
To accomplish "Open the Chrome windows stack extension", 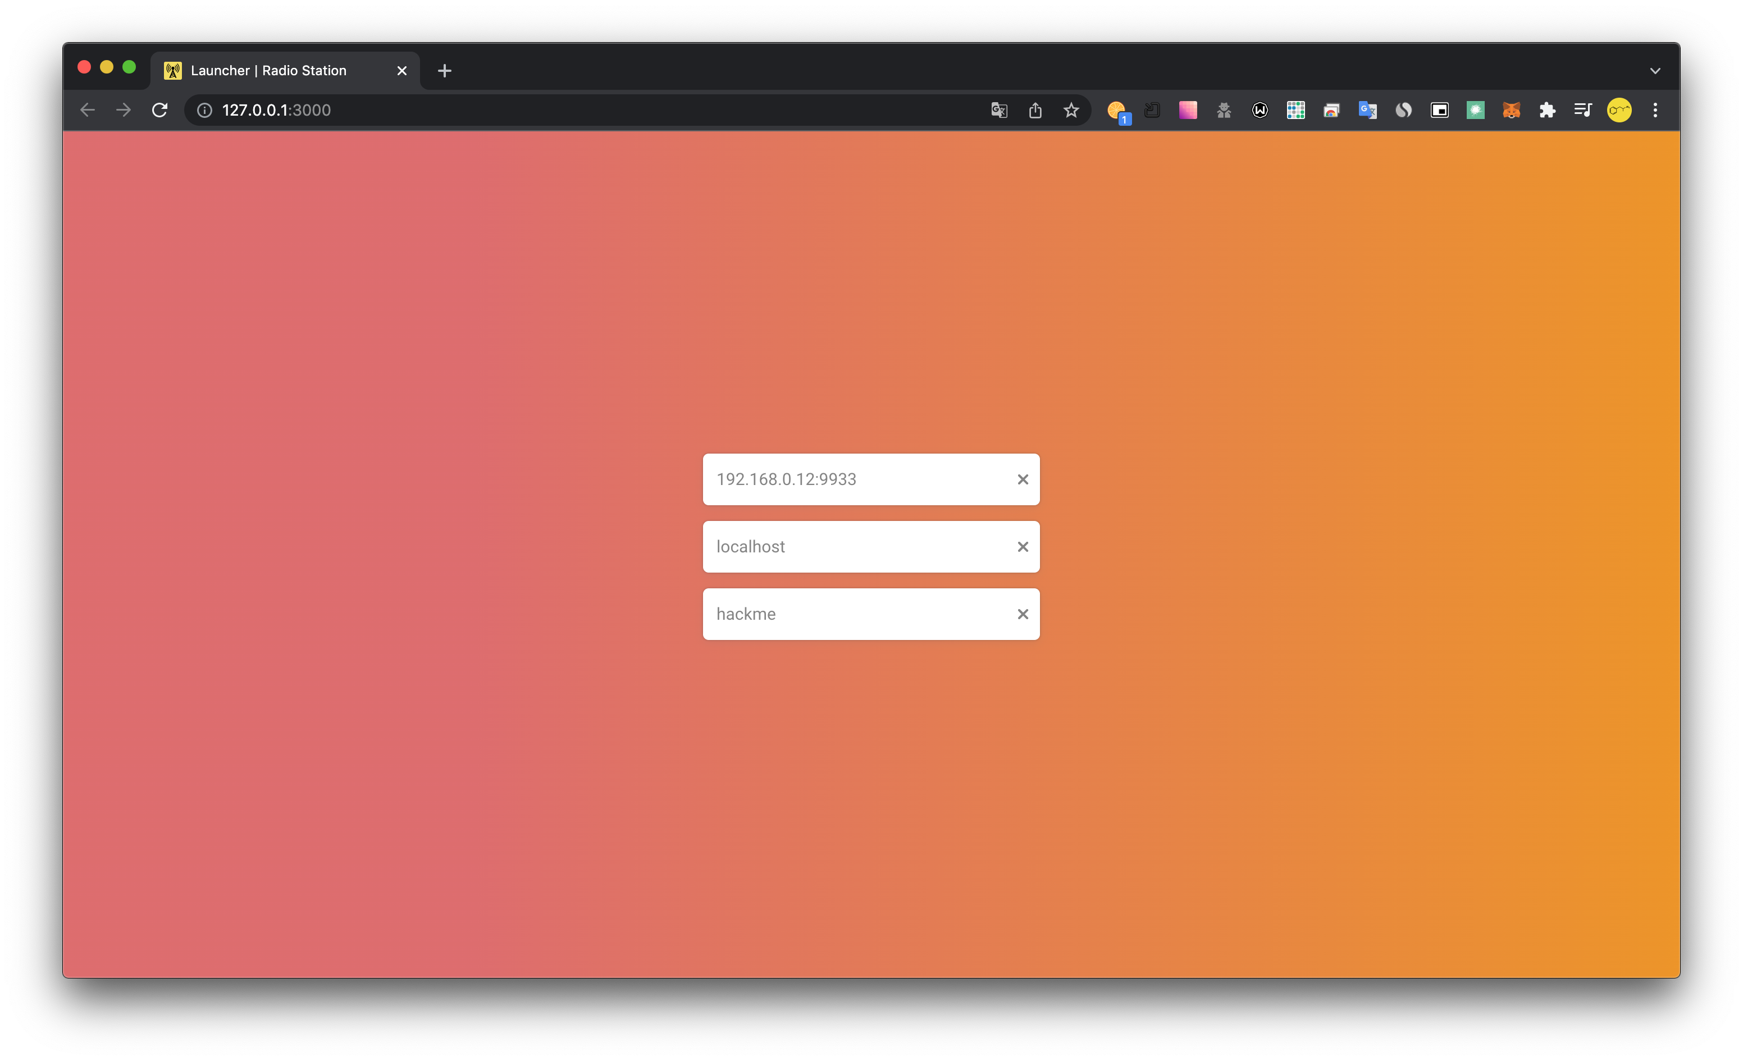I will click(1331, 111).
